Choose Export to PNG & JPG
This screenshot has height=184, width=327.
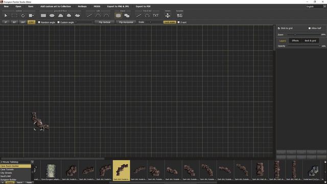[118, 7]
